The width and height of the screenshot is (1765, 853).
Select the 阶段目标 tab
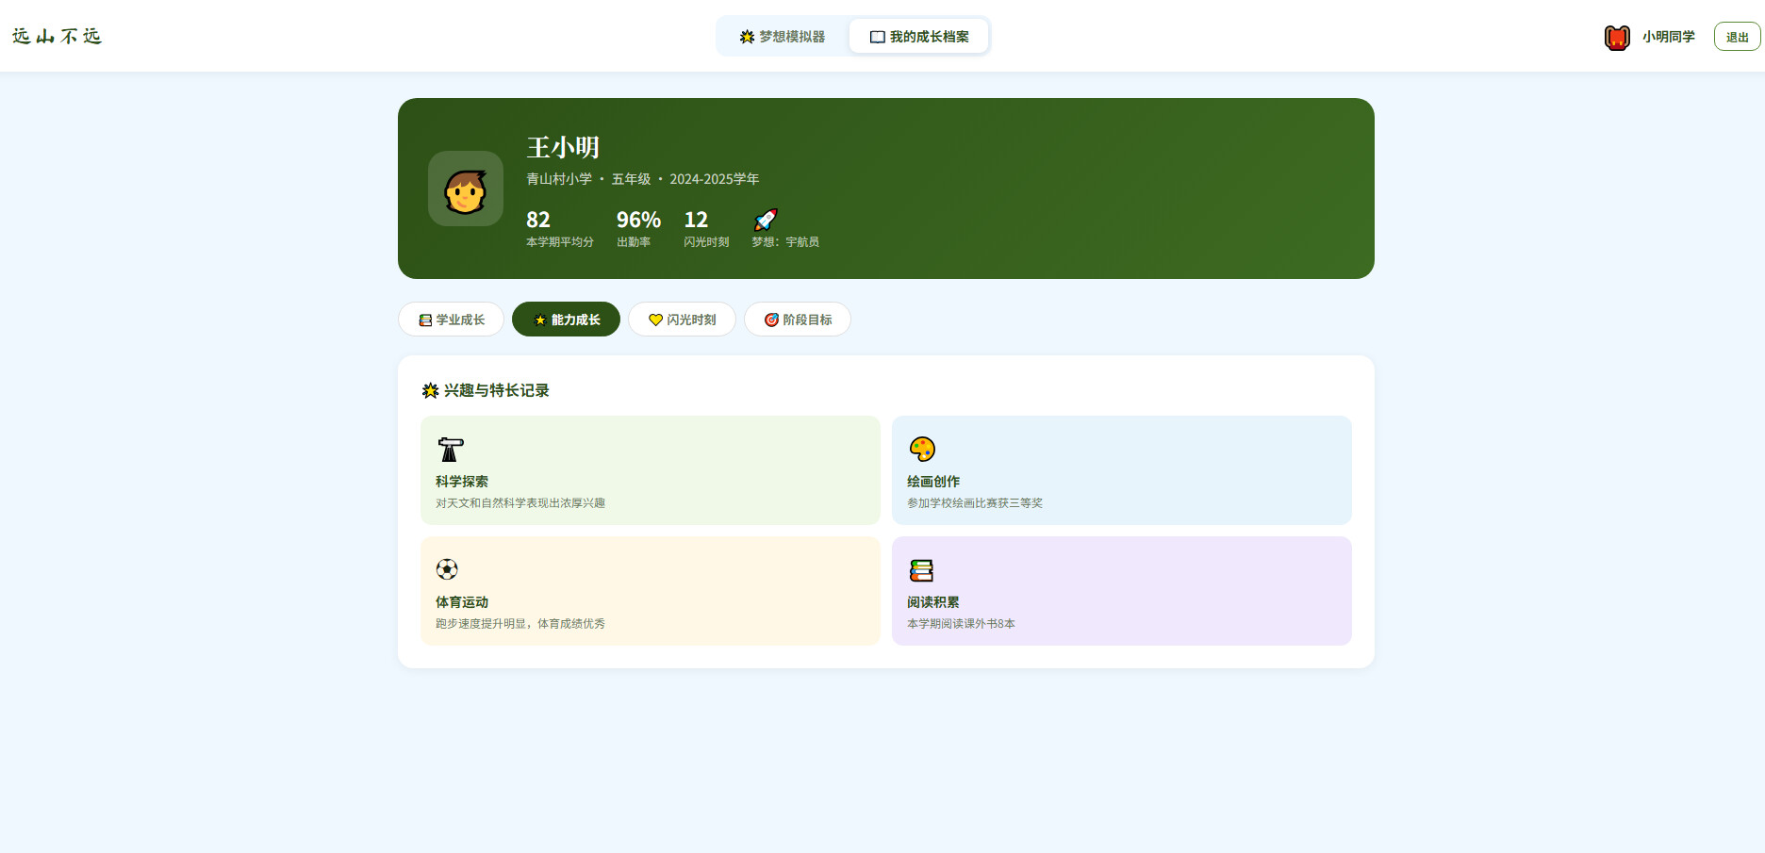(798, 320)
